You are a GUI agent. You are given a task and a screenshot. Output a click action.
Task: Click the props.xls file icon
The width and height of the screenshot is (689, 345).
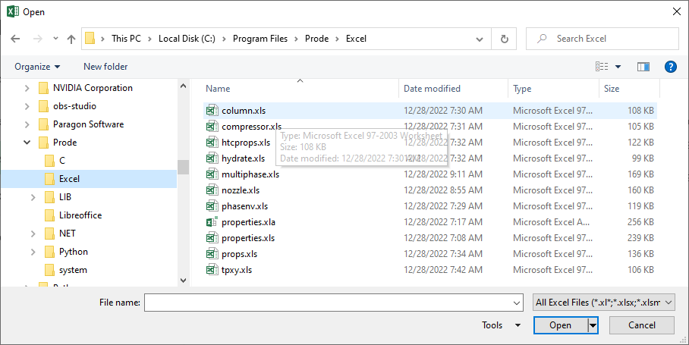[212, 254]
